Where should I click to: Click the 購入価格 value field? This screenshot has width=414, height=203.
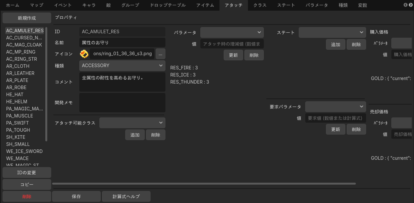402,55
